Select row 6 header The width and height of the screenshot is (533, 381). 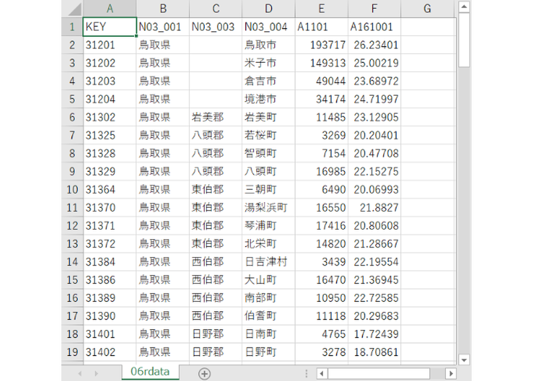pyautogui.click(x=72, y=117)
